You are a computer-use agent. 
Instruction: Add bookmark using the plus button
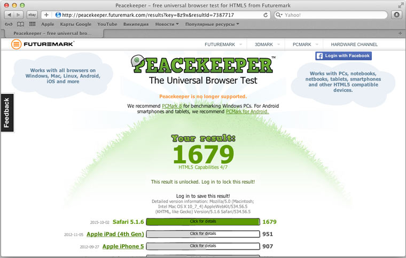[46, 15]
